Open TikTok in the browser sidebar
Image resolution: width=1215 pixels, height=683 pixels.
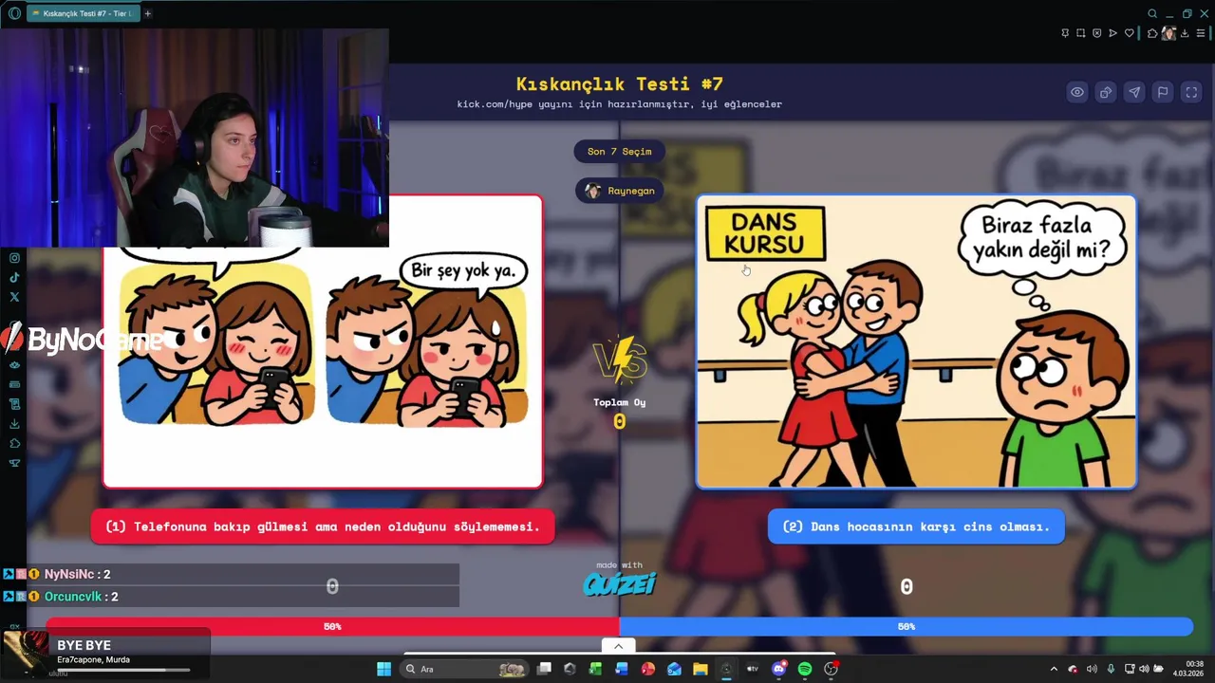tap(14, 277)
